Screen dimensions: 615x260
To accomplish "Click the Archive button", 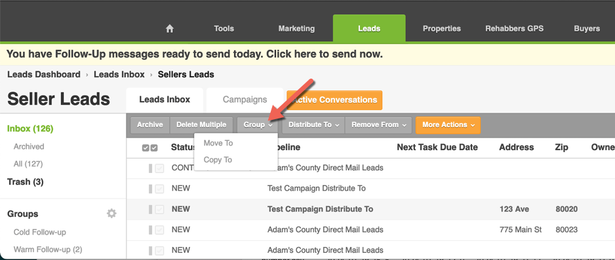I will click(150, 125).
